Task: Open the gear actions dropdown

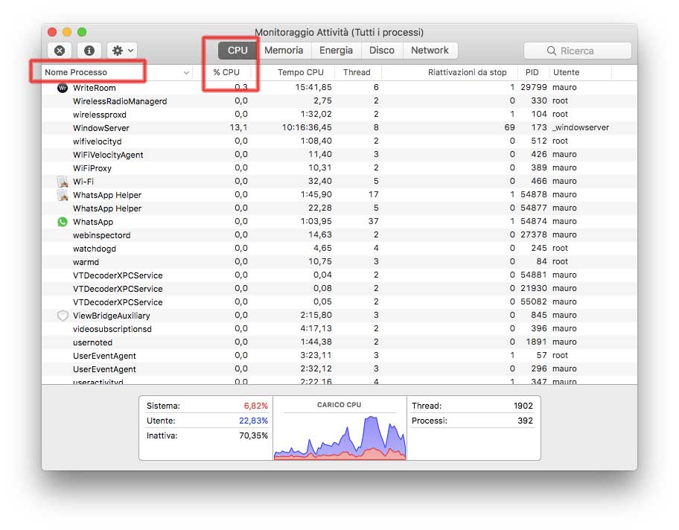Action: pos(123,51)
